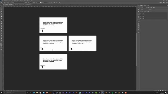The height and width of the screenshot is (94, 168).
Task: Select the Crop tool
Action: [x=1, y=13]
